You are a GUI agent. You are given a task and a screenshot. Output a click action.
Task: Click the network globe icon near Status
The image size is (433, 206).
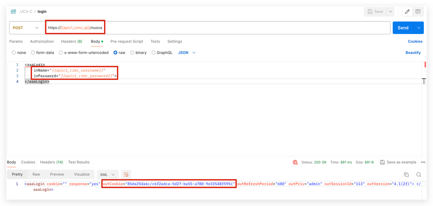(295, 162)
